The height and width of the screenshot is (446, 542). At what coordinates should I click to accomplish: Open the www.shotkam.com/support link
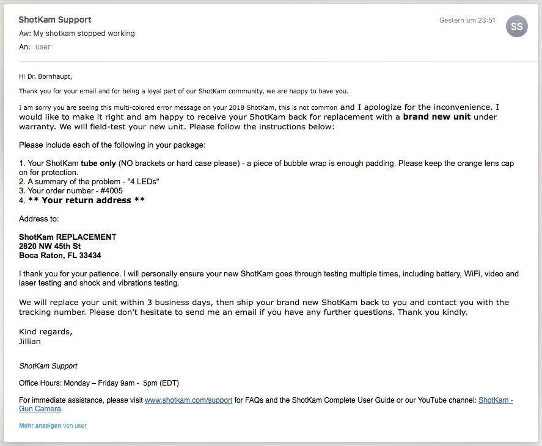pos(188,400)
